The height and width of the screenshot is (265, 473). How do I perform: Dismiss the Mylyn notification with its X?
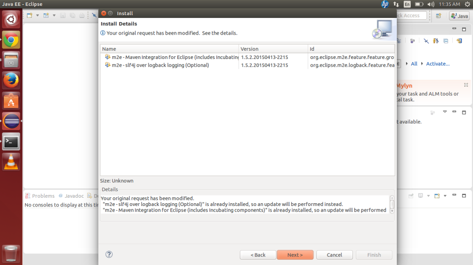(x=466, y=85)
